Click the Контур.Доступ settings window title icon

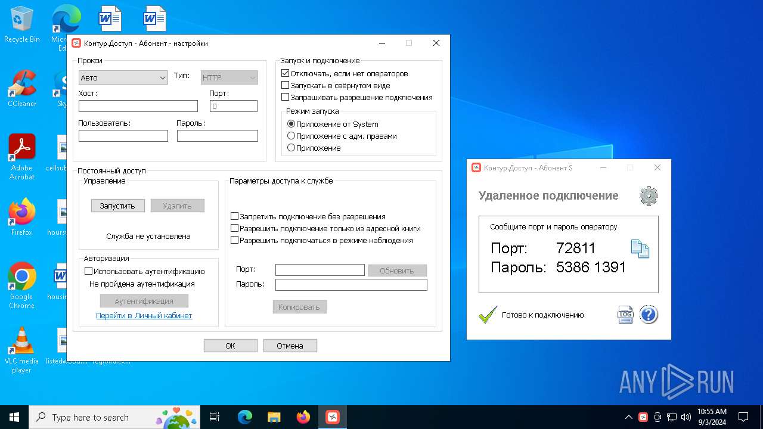[x=76, y=43]
